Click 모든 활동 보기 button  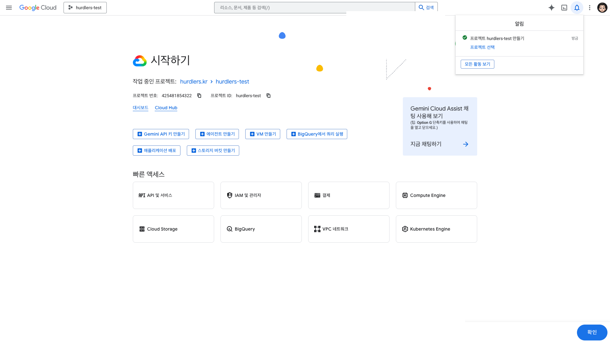coord(478,64)
